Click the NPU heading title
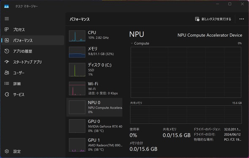Viewport: 249px width, 158px height. pyautogui.click(x=137, y=34)
